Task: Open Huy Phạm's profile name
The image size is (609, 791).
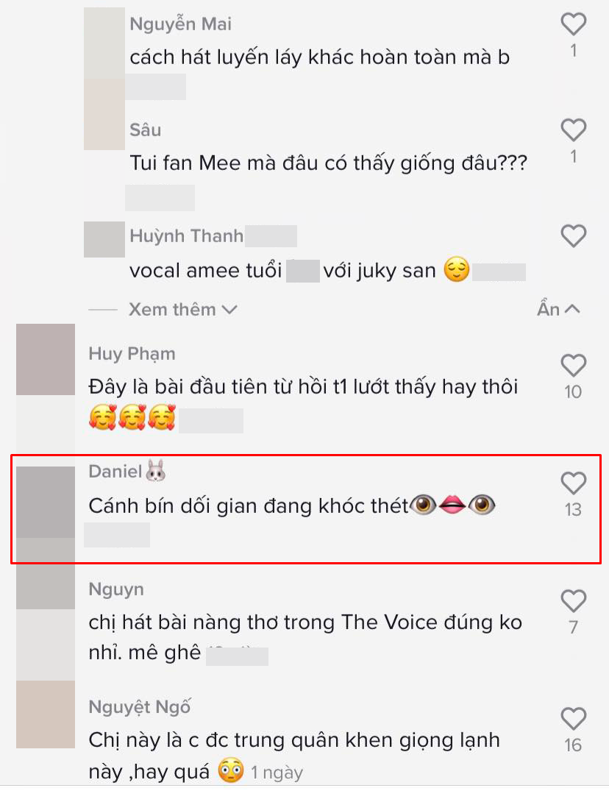Action: [132, 354]
